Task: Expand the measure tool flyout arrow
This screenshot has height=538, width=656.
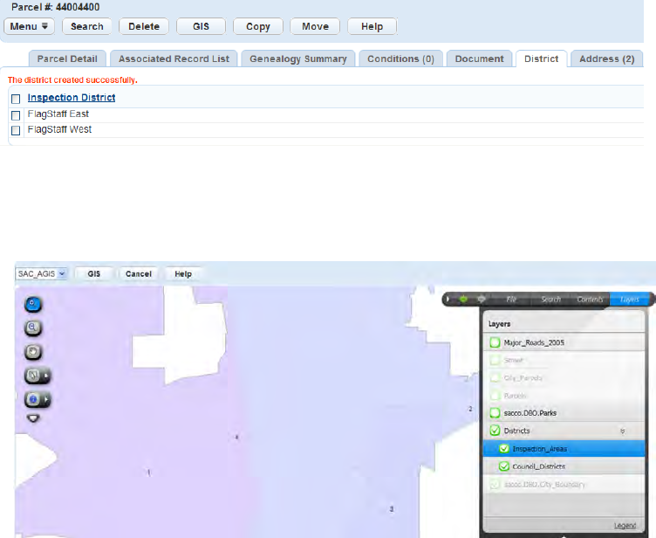Action: click(x=46, y=376)
